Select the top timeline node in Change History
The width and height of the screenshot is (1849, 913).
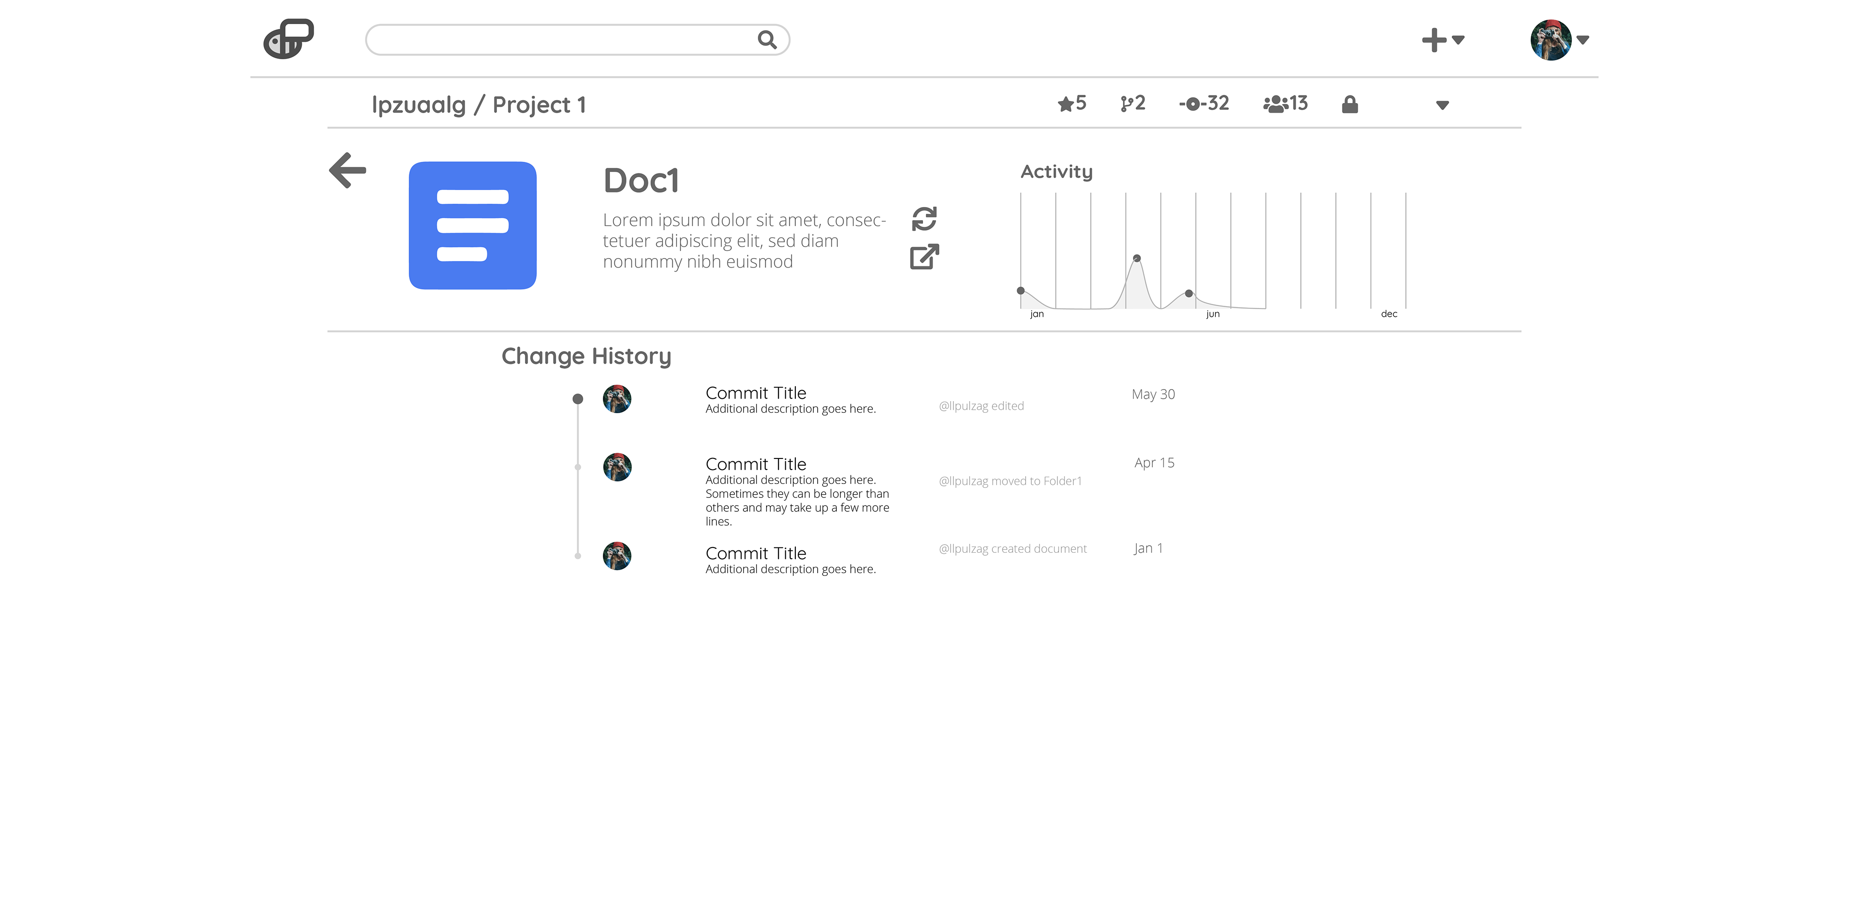point(578,399)
